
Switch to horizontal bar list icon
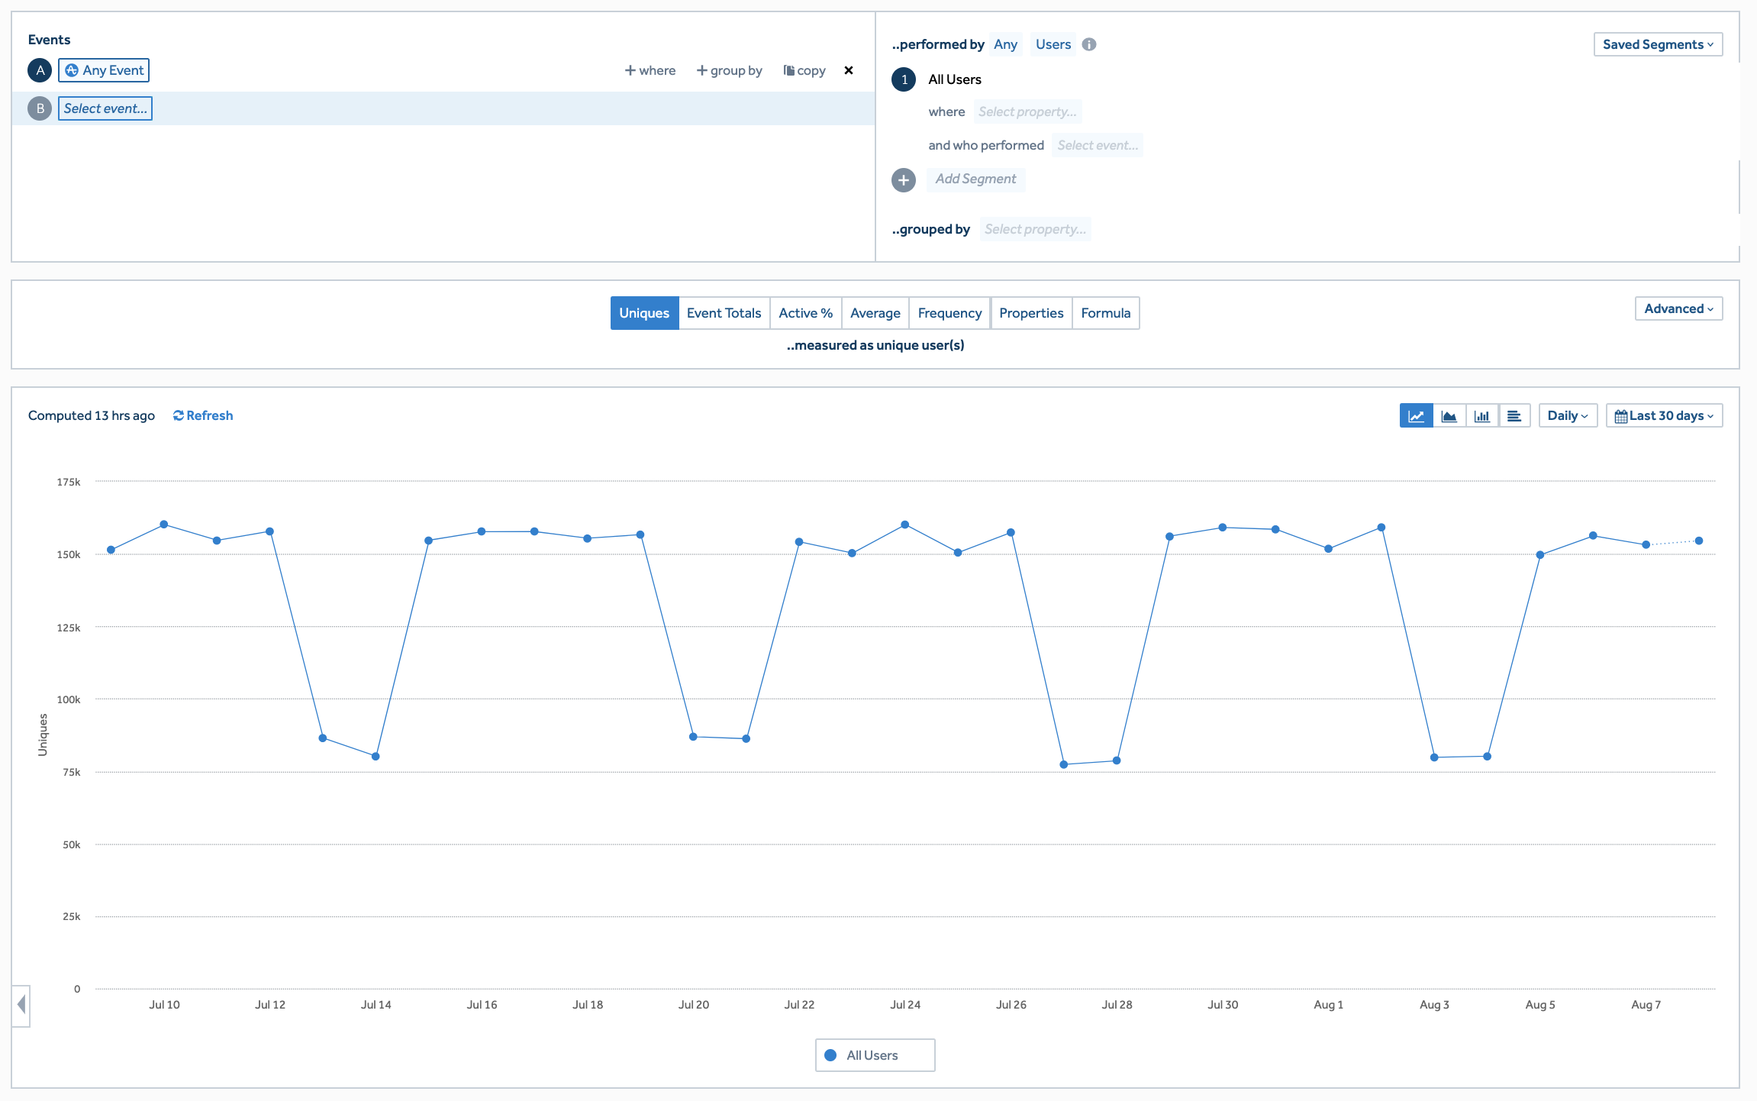(x=1514, y=416)
